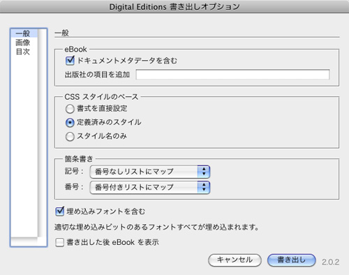This screenshot has height=275, width=349.
Task: Click the 書き出し export button
Action: [292, 260]
